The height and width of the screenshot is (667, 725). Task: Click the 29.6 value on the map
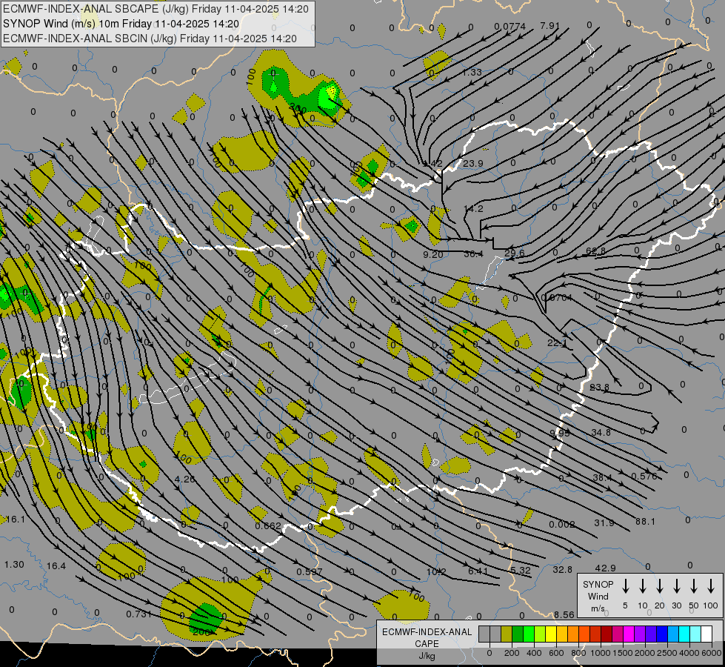click(x=515, y=253)
